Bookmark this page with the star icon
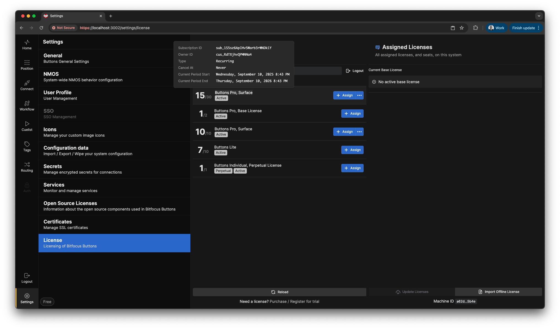 [462, 28]
